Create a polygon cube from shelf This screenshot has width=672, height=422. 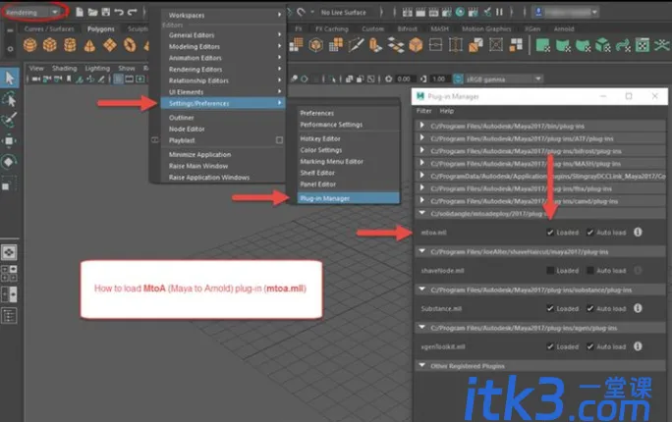click(50, 45)
